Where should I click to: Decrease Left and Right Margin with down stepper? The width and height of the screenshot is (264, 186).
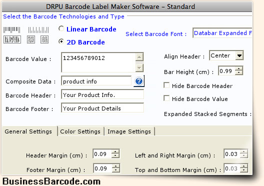pos(243,156)
